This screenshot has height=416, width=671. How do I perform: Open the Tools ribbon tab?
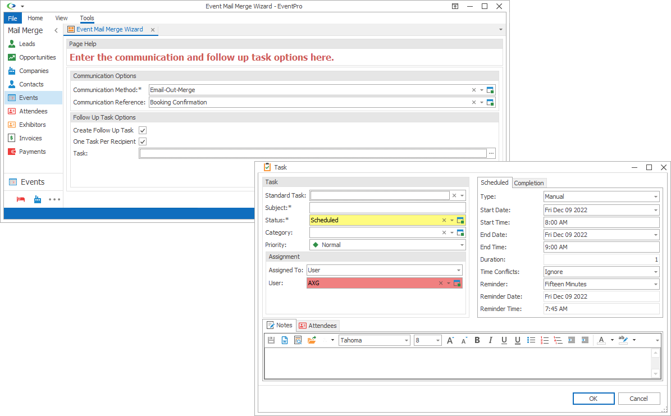tap(87, 18)
